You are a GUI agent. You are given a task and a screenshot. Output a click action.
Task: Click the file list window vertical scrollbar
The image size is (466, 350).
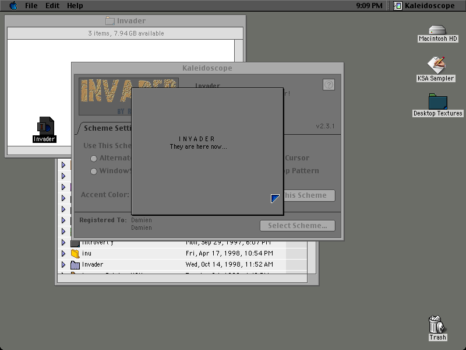(x=312, y=257)
